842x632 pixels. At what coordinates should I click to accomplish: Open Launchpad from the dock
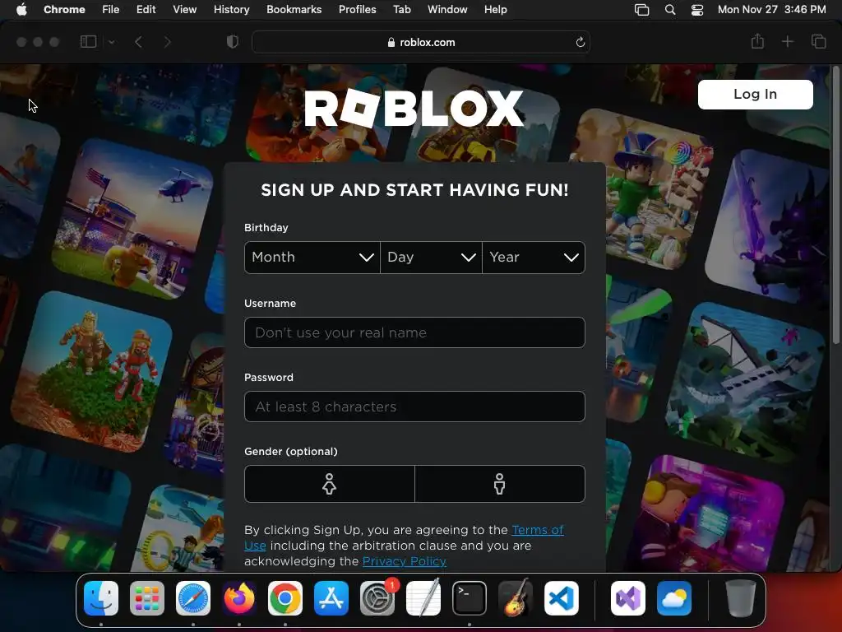pos(147,598)
